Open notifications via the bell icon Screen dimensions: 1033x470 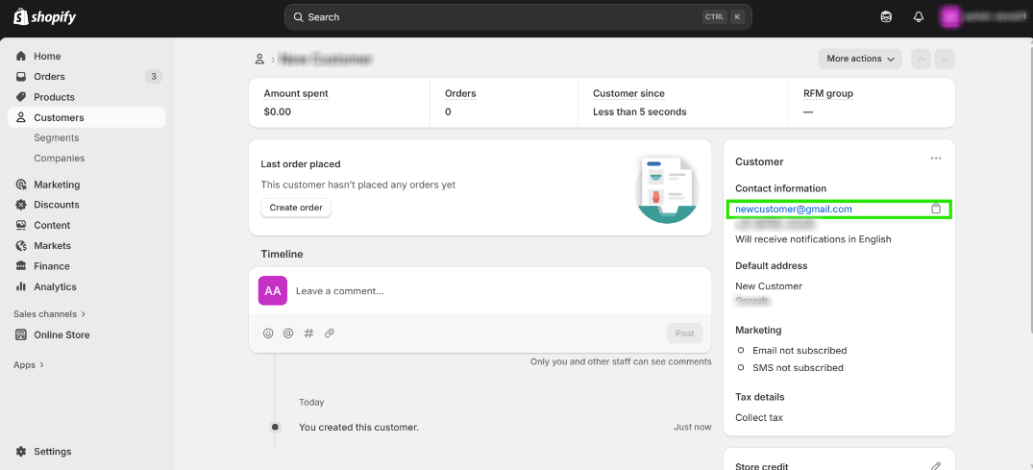[918, 17]
